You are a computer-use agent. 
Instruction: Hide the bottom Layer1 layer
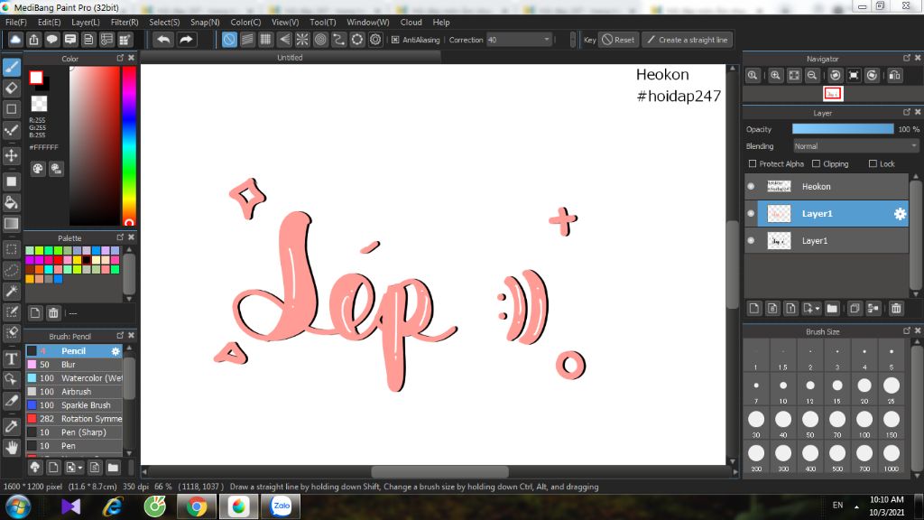pos(751,240)
